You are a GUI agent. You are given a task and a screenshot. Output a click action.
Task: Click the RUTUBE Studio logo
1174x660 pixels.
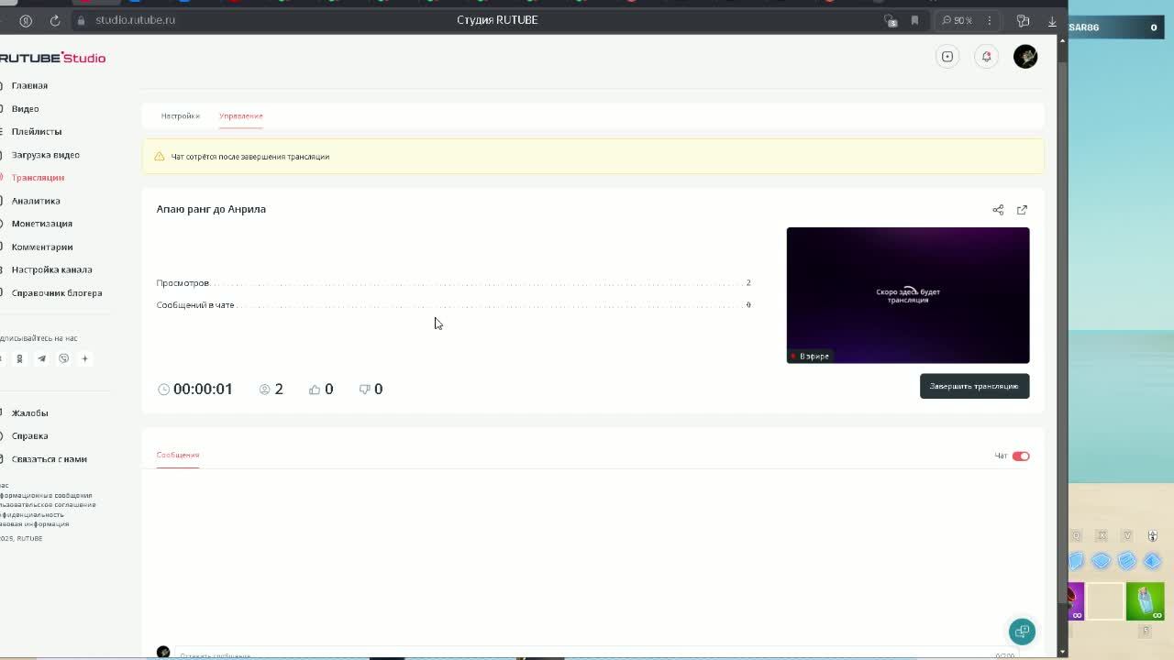pyautogui.click(x=53, y=58)
